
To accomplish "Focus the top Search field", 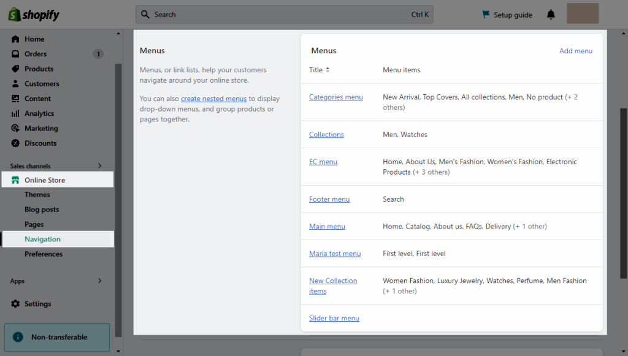I will 285,15.
